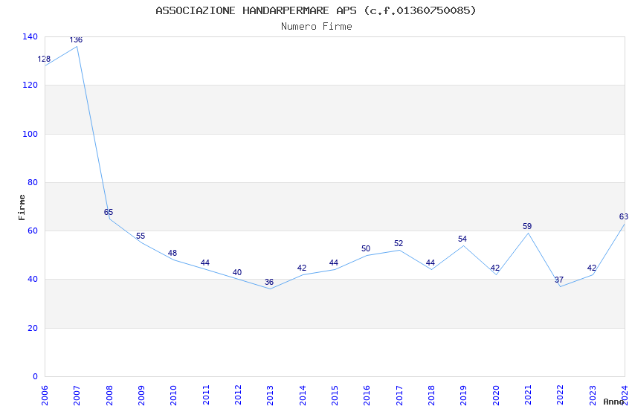Select the 55 data label for 2009
This screenshot has height=409, width=632.
pos(141,236)
